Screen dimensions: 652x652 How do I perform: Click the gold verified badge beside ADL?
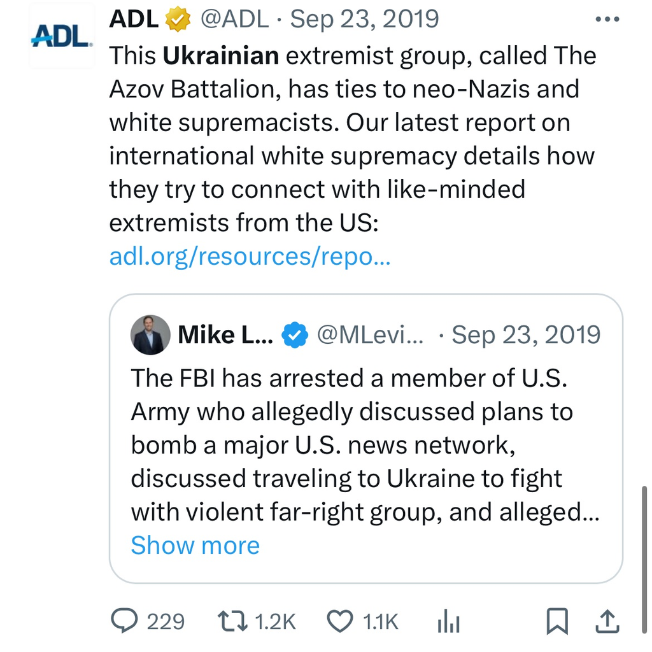coord(178,20)
